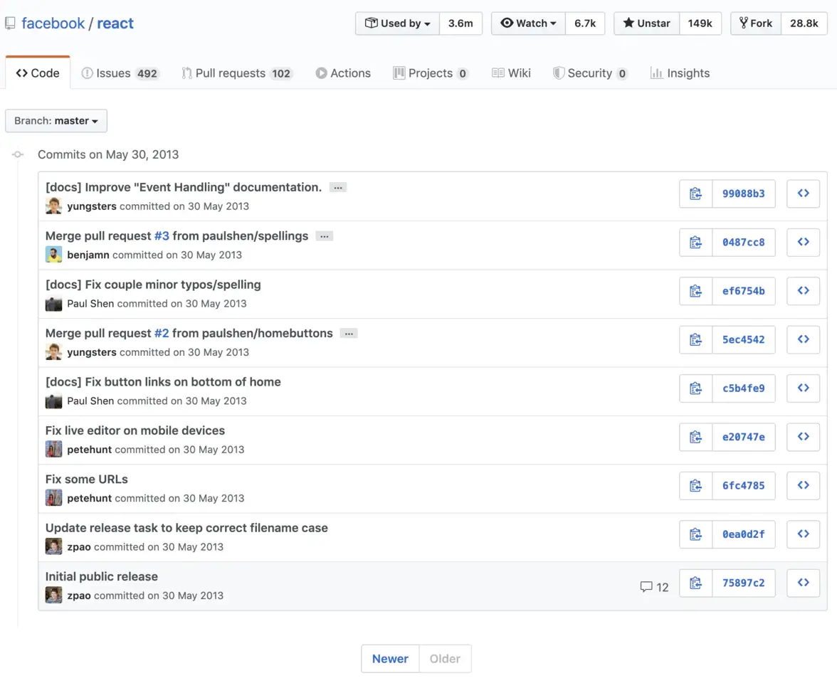Copy the SHA of the 'Initial public release' commit
The image size is (837, 683).
695,583
